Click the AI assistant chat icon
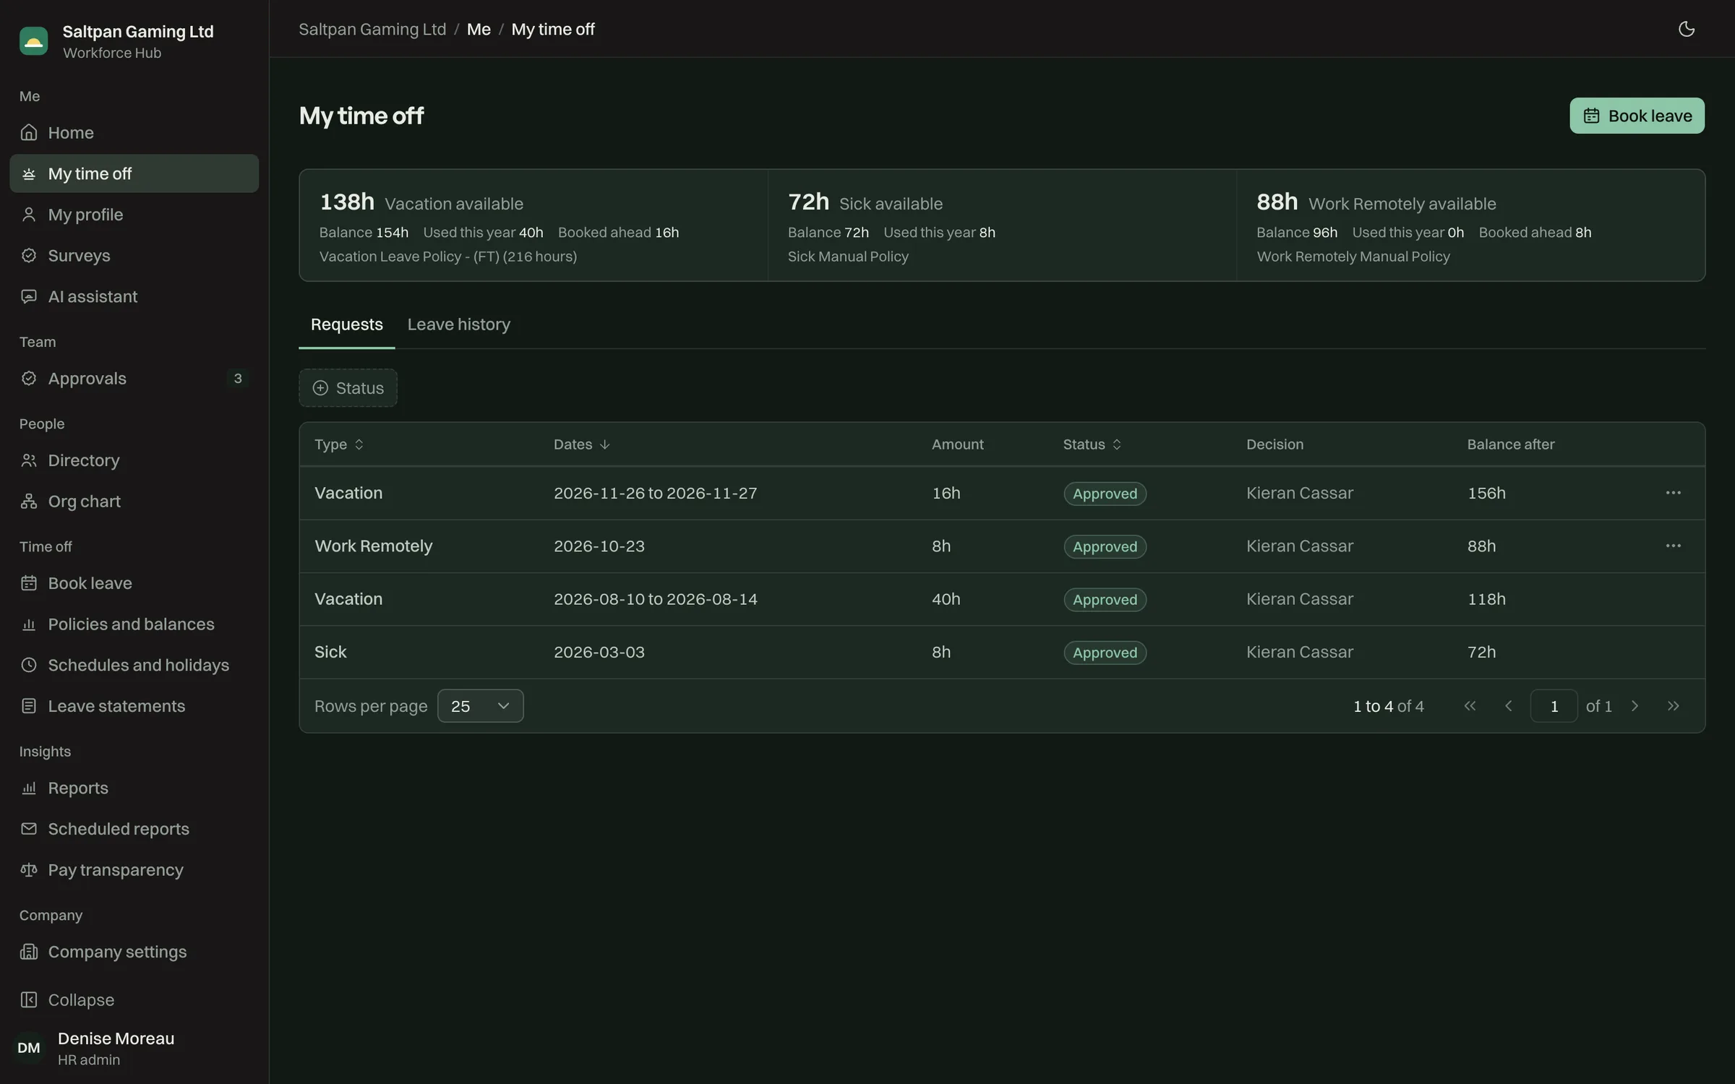1735x1084 pixels. click(x=29, y=296)
